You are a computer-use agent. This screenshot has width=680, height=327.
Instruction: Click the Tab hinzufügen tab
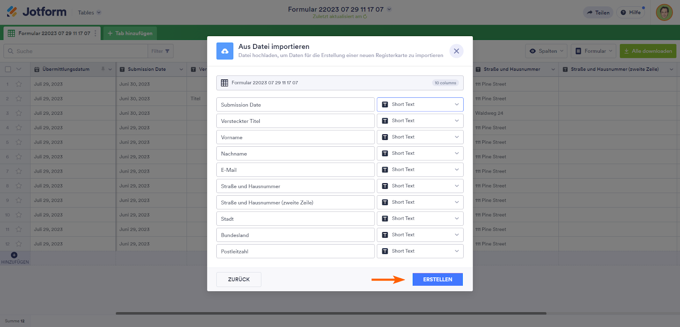[x=130, y=33]
